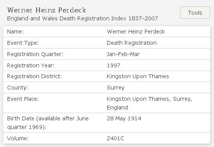Select the Event Place label
The width and height of the screenshot is (214, 147).
click(x=23, y=99)
